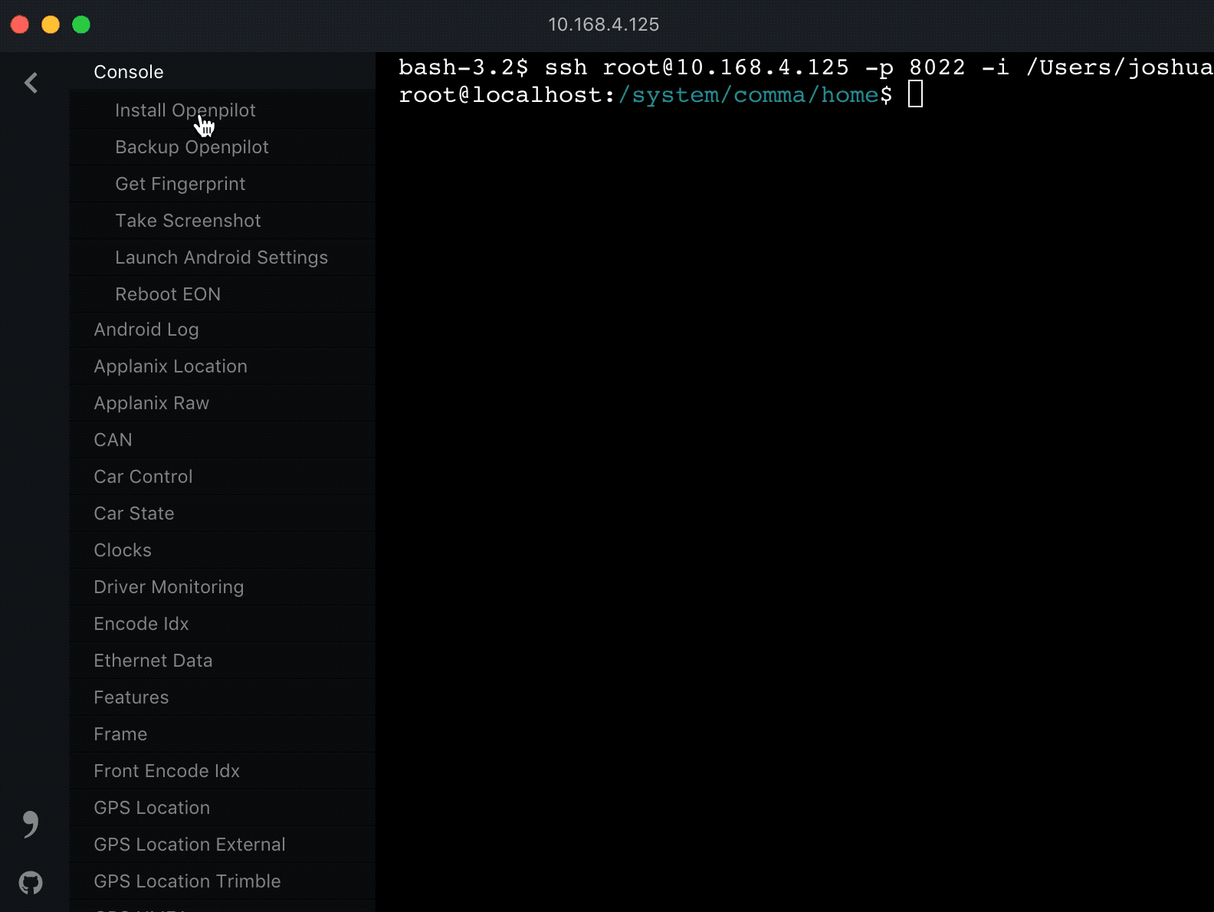Viewport: 1214px width, 912px height.
Task: Open Android Log entry
Action: pos(222,330)
